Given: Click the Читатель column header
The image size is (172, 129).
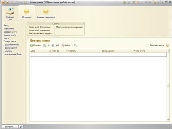Looking at the screenshot, I should 83,51.
